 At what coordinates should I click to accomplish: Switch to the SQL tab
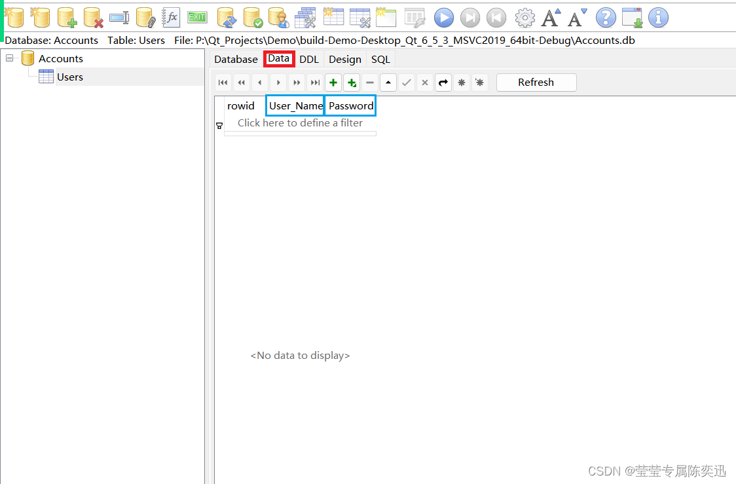(380, 59)
